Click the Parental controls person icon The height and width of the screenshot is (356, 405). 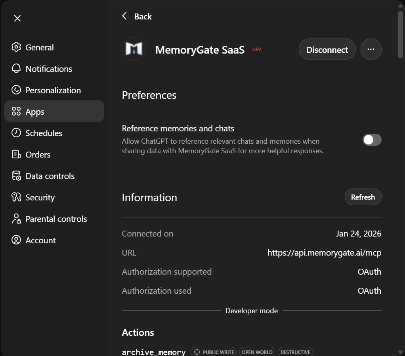point(16,219)
